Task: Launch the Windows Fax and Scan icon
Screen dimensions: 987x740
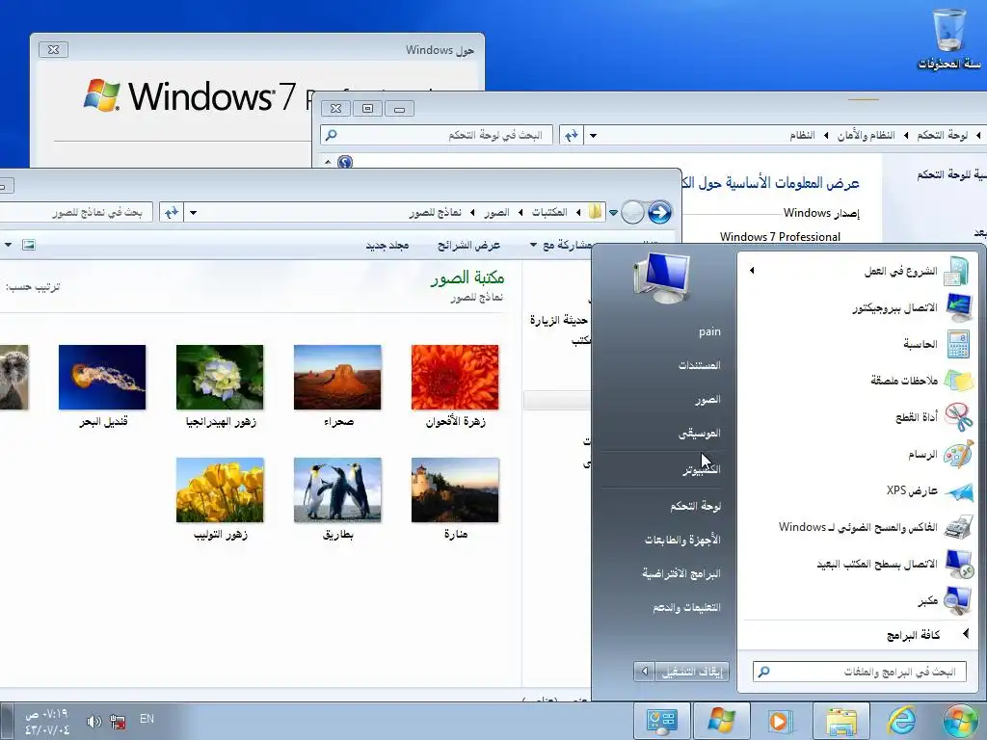Action: pyautogui.click(x=959, y=527)
